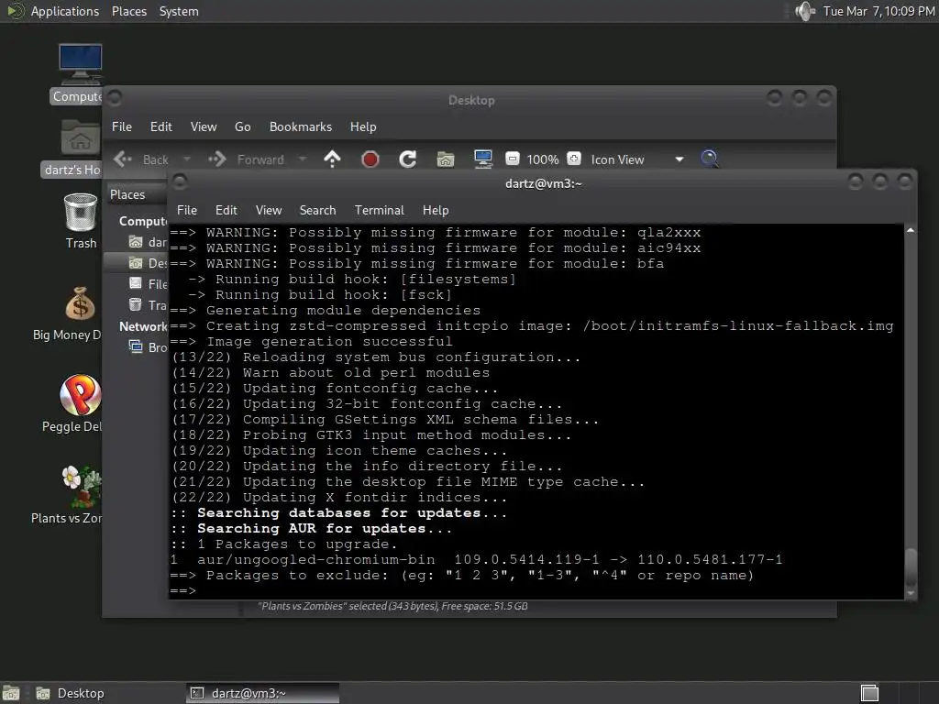Screen dimensions: 939x704
Task: Click terminal scrollbar up arrow
Action: (911, 230)
